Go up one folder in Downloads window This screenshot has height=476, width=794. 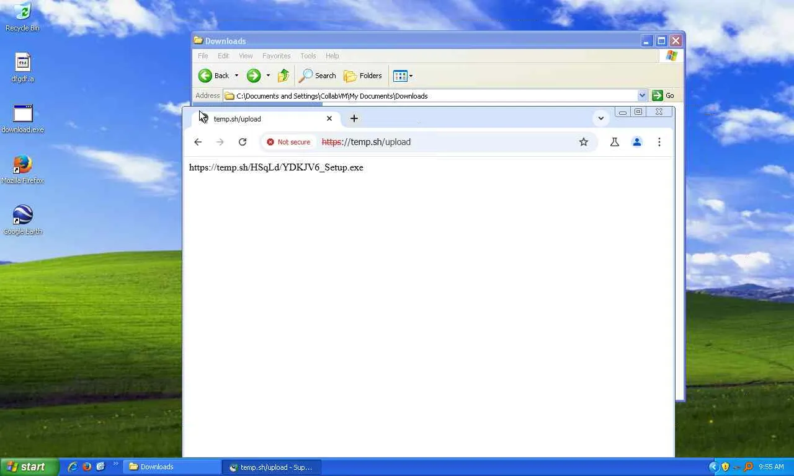pos(283,76)
